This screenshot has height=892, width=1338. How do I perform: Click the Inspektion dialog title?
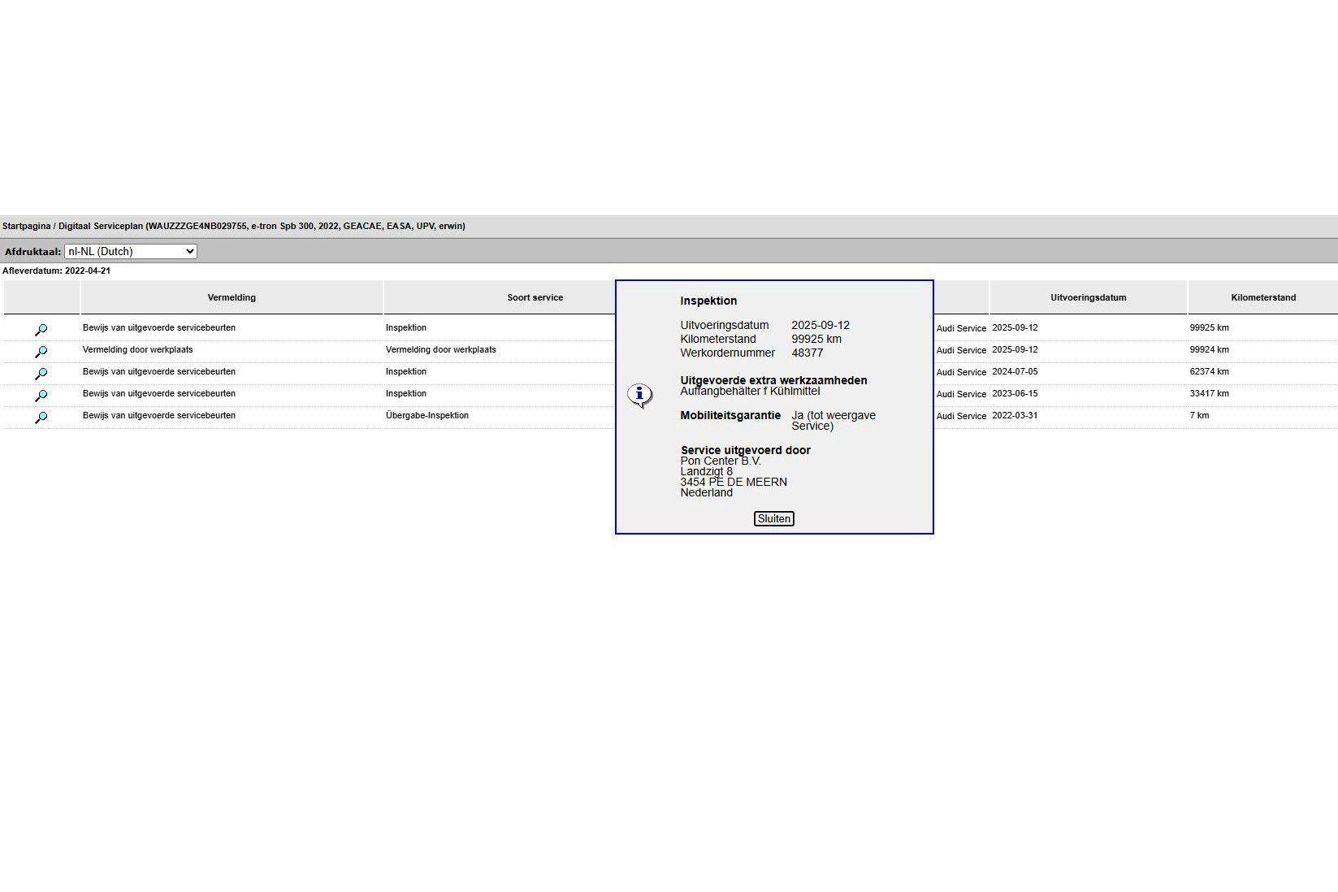pyautogui.click(x=708, y=301)
